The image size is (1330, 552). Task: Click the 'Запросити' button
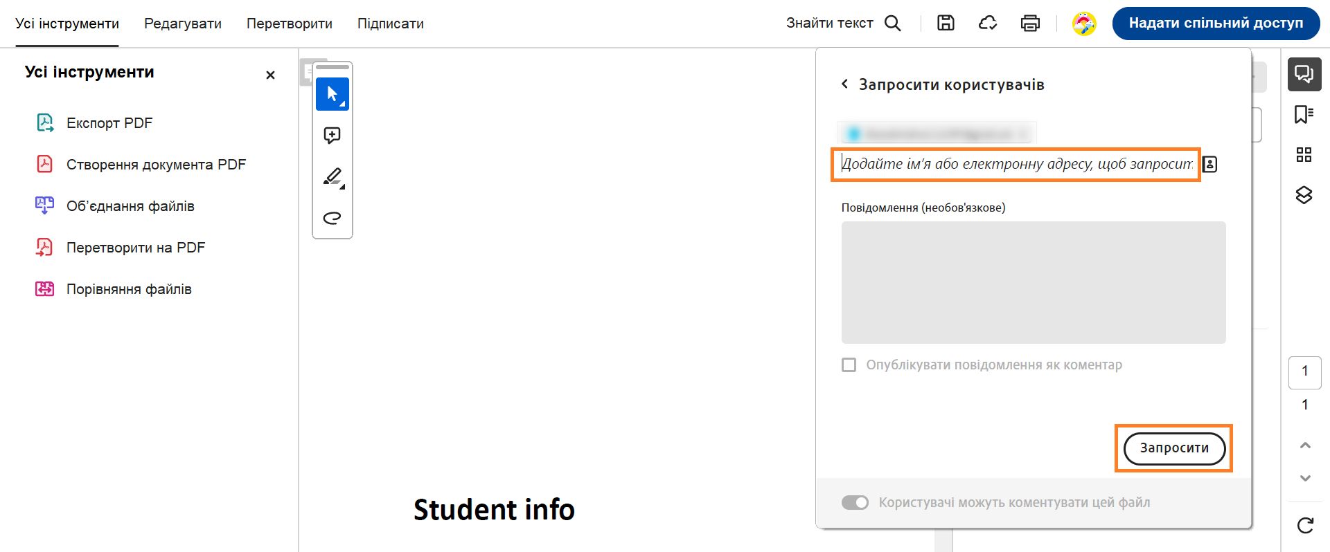tap(1173, 448)
